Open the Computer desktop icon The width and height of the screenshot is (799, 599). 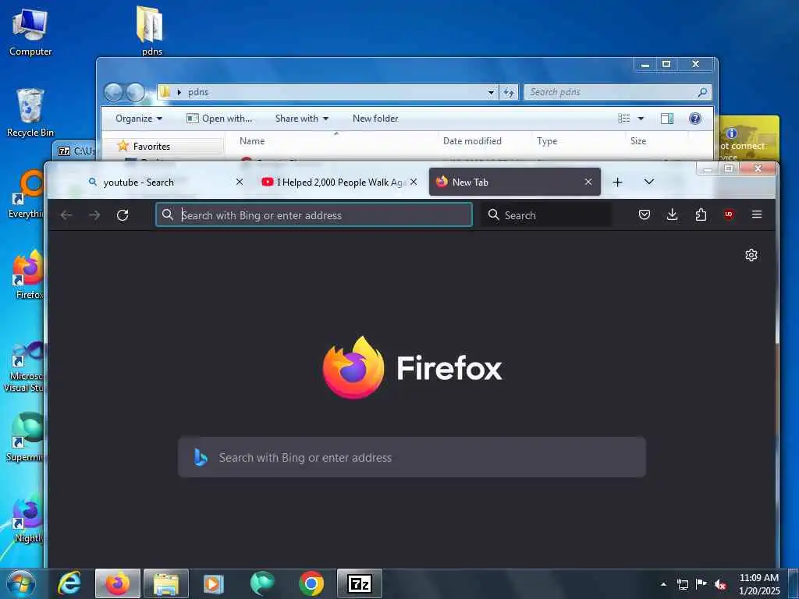tap(30, 33)
